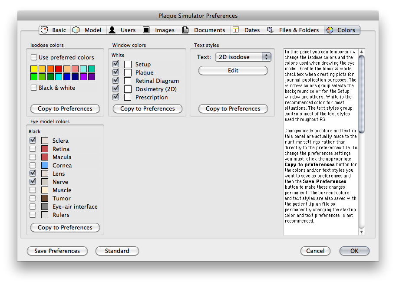This screenshot has height=285, width=396.
Task: Click the Basic tab clock icon
Action: (44, 30)
